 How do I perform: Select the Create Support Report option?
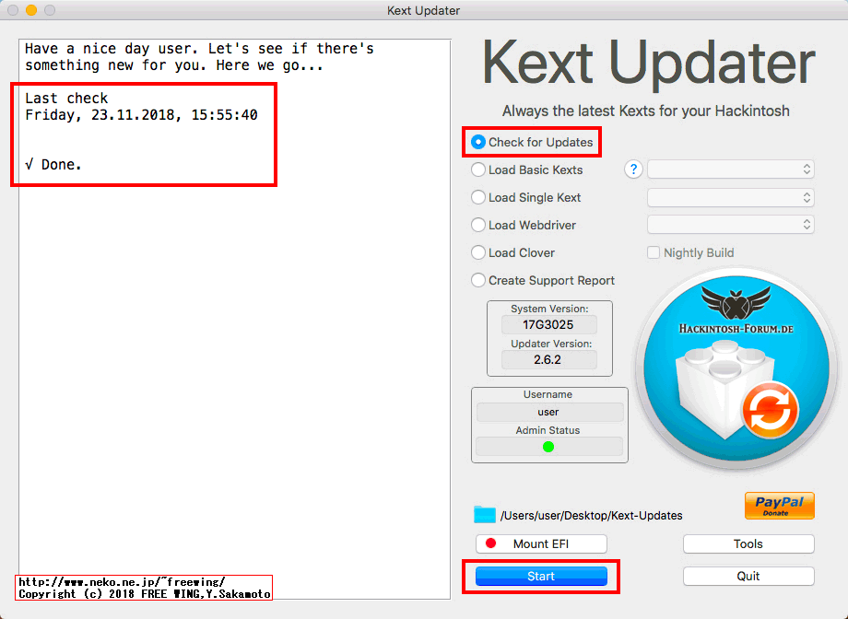[x=477, y=280]
